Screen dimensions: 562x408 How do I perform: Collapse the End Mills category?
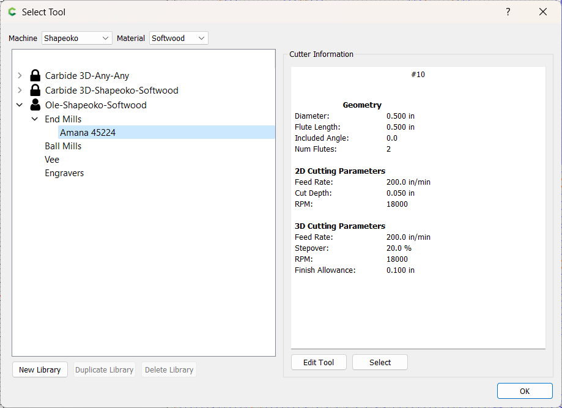click(x=35, y=119)
